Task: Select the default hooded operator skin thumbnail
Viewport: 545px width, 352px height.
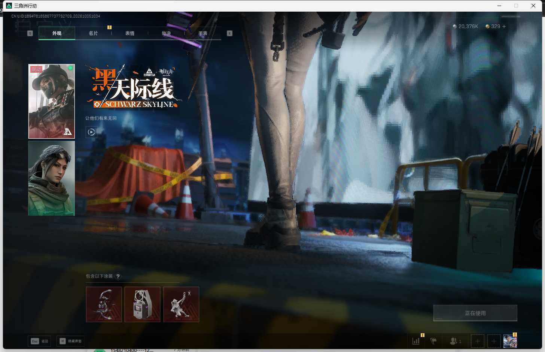Action: pyautogui.click(x=52, y=178)
